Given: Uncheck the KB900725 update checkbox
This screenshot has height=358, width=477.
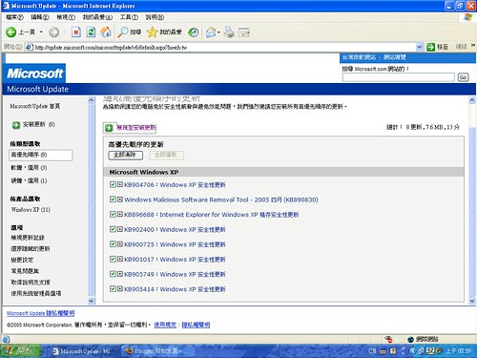Looking at the screenshot, I should point(113,244).
